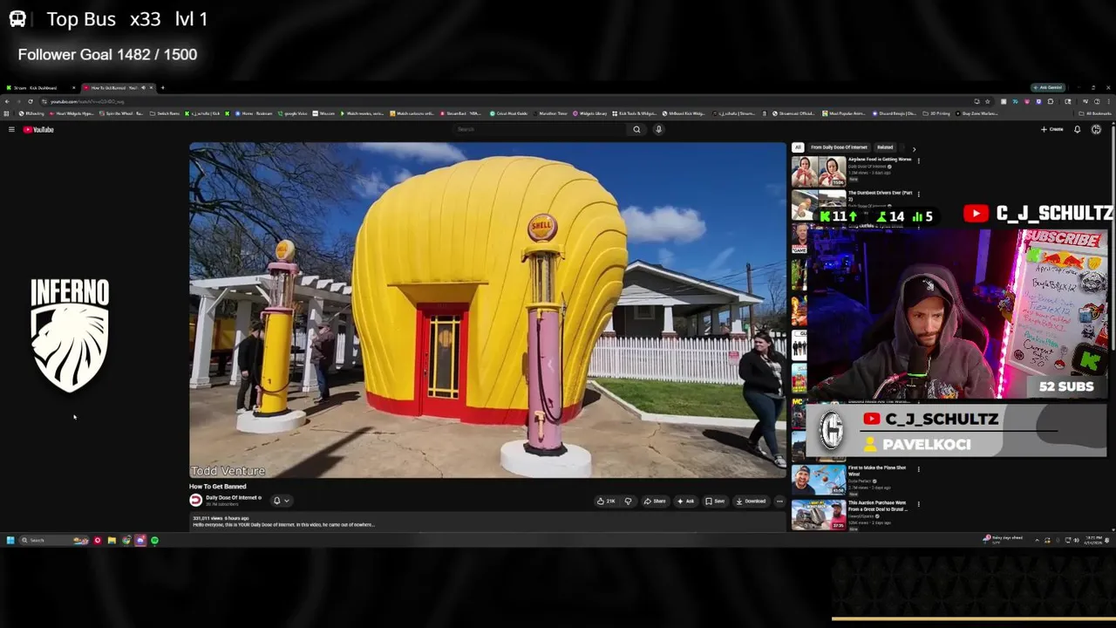
Task: Go to the YouTube home logo
Action: tap(38, 130)
